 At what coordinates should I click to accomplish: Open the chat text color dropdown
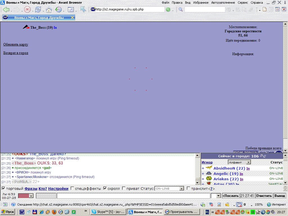(26, 196)
